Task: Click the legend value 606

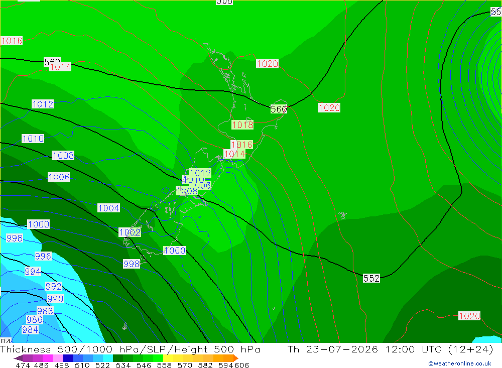Action: pos(242,365)
